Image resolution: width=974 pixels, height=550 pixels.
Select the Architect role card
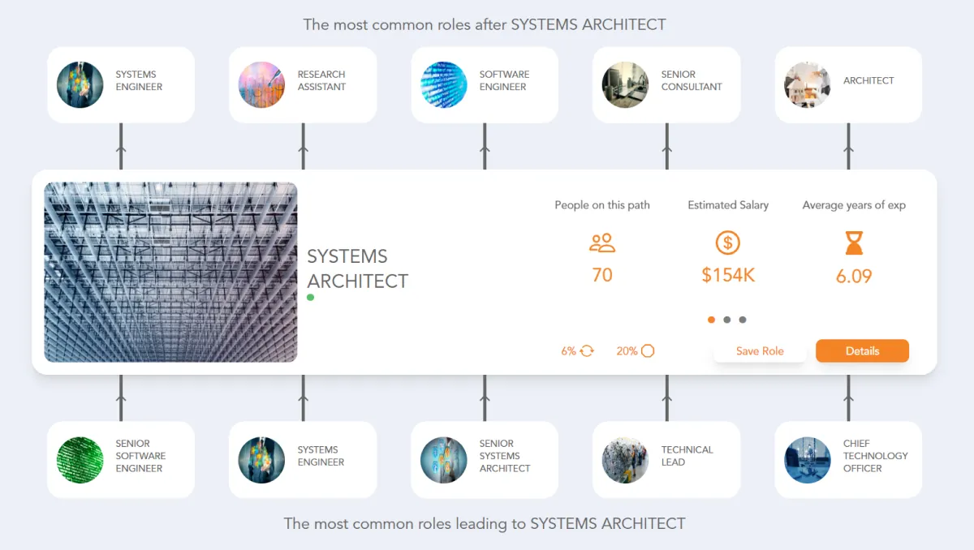[848, 85]
